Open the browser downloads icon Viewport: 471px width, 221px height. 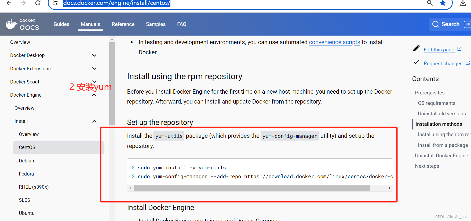tap(463, 3)
